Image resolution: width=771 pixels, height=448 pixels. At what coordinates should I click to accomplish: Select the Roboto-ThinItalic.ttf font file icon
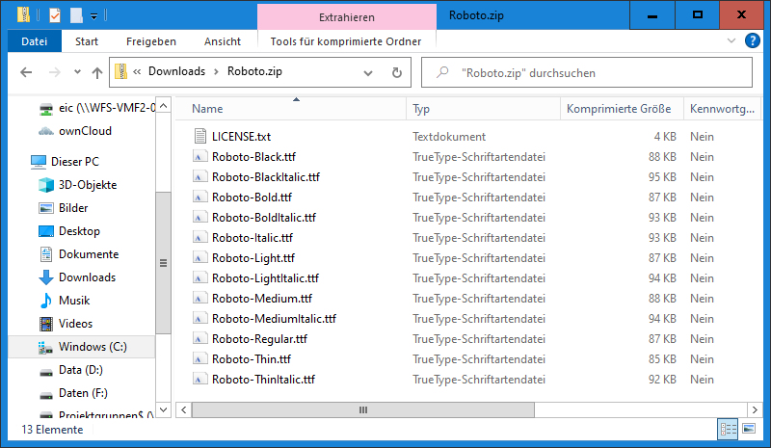point(199,380)
